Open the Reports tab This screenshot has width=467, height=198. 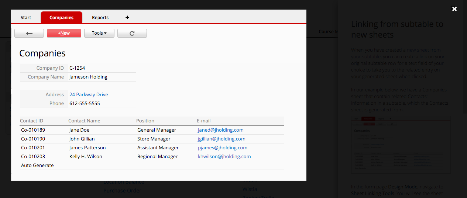point(100,17)
